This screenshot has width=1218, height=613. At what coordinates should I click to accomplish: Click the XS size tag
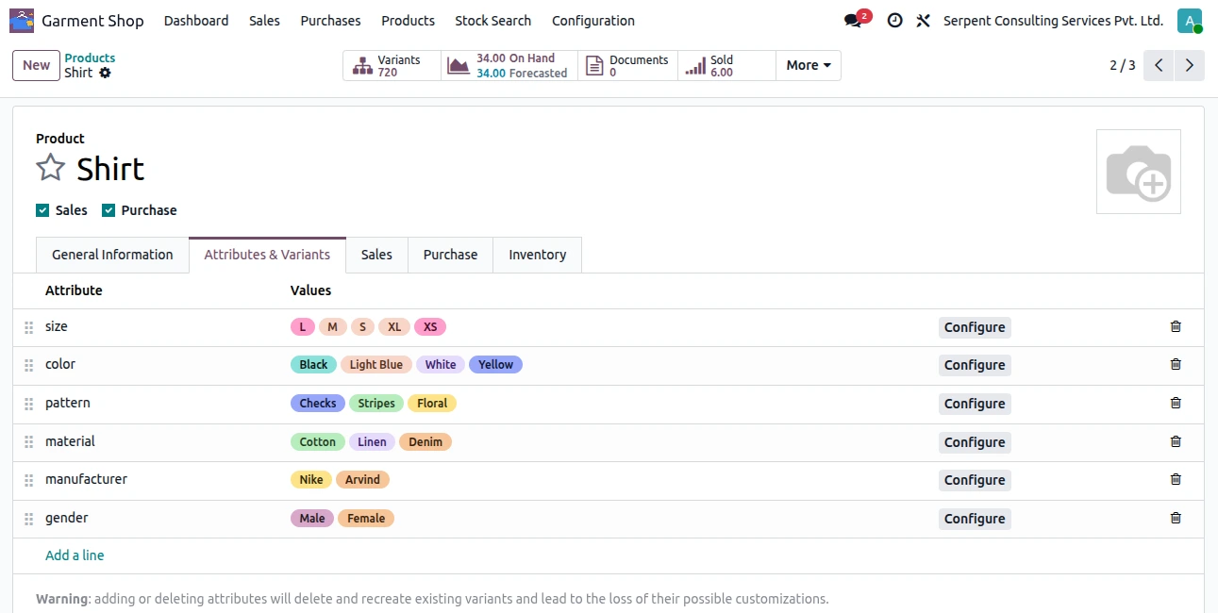pyautogui.click(x=430, y=327)
